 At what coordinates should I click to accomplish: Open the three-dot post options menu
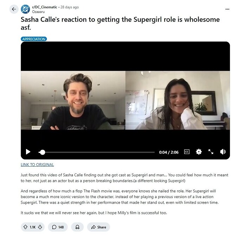pos(227,9)
